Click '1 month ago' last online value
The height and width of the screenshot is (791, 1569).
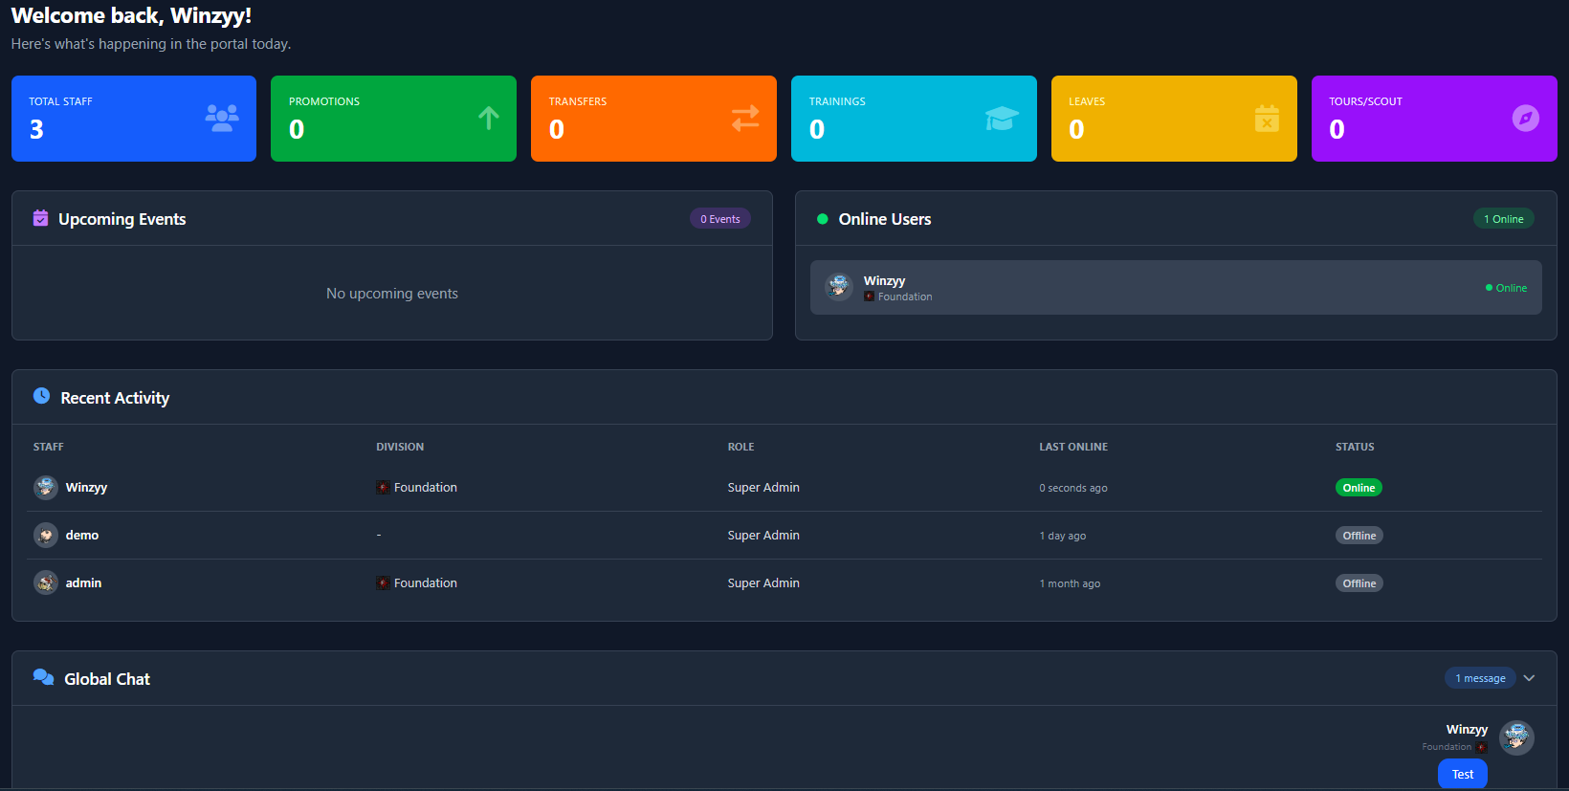[1070, 583]
